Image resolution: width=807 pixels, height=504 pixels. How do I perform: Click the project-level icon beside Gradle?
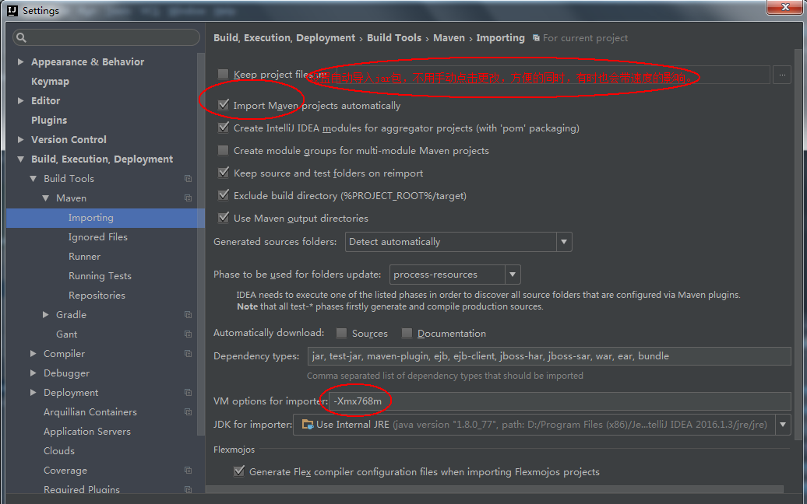[188, 315]
